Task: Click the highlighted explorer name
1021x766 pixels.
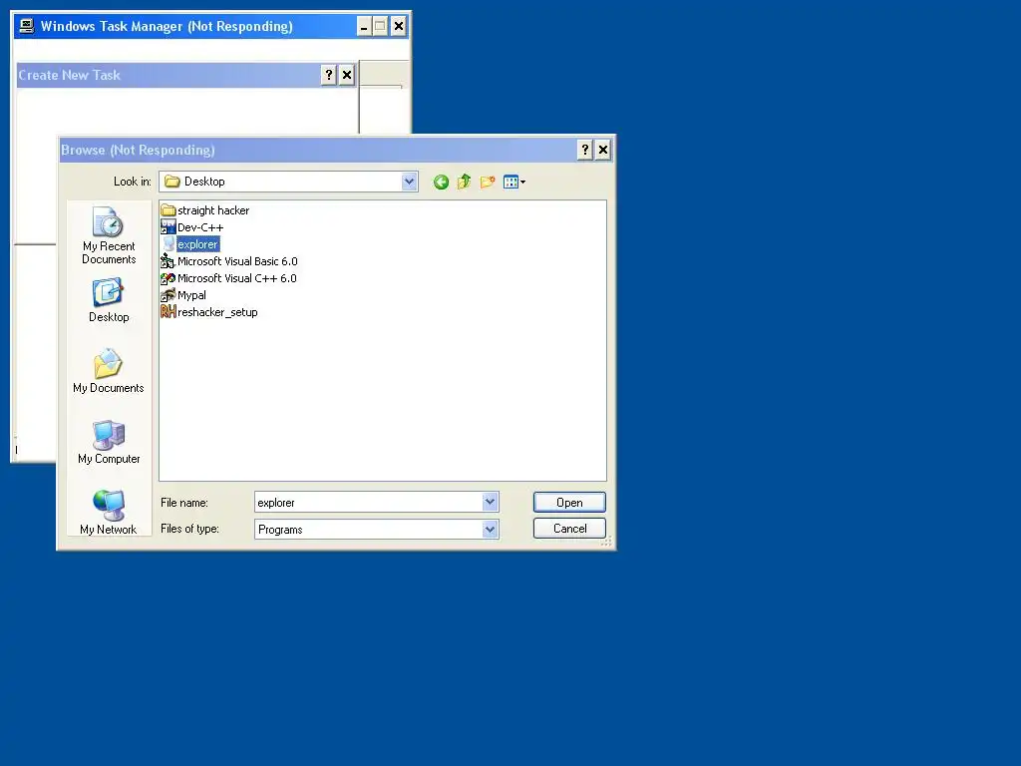Action: (198, 244)
